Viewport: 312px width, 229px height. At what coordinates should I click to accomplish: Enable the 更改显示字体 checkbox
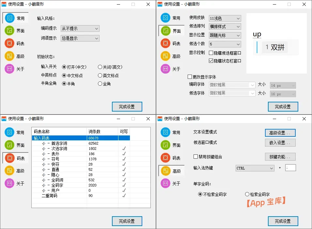click(190, 76)
